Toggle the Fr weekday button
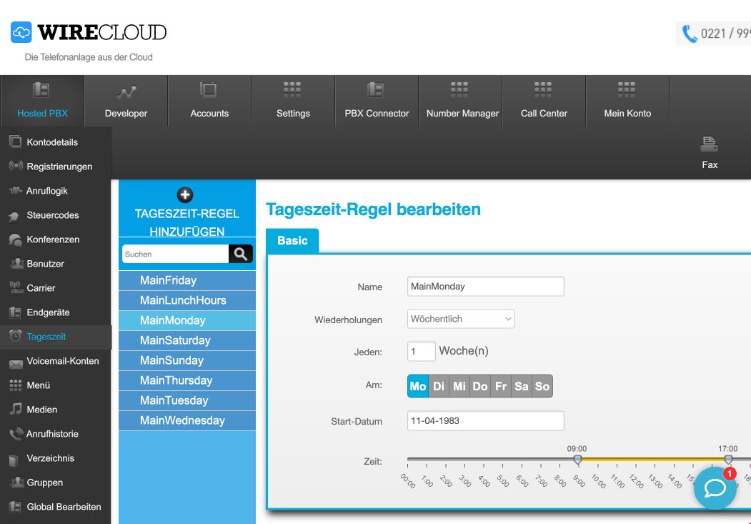 tap(500, 386)
